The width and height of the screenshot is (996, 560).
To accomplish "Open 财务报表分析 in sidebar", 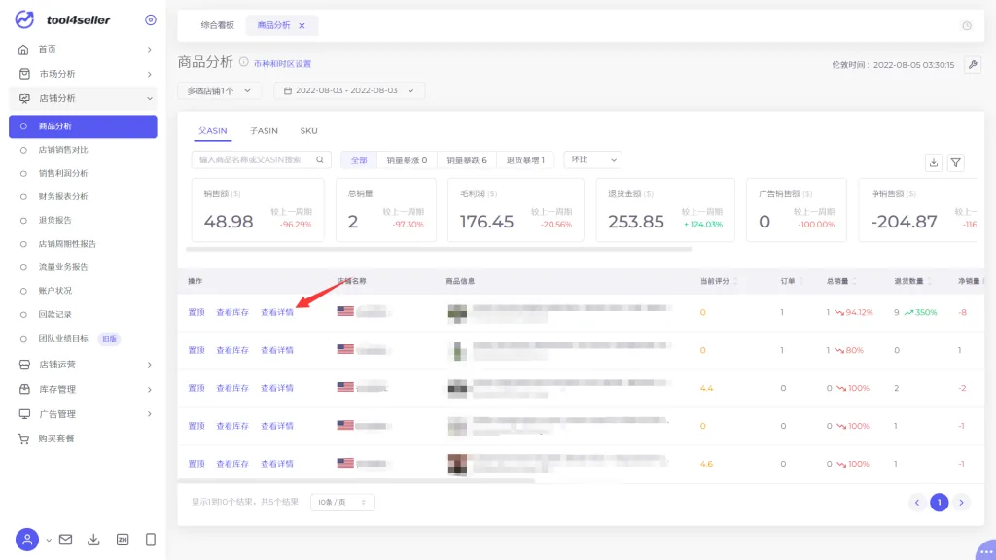I will [63, 196].
